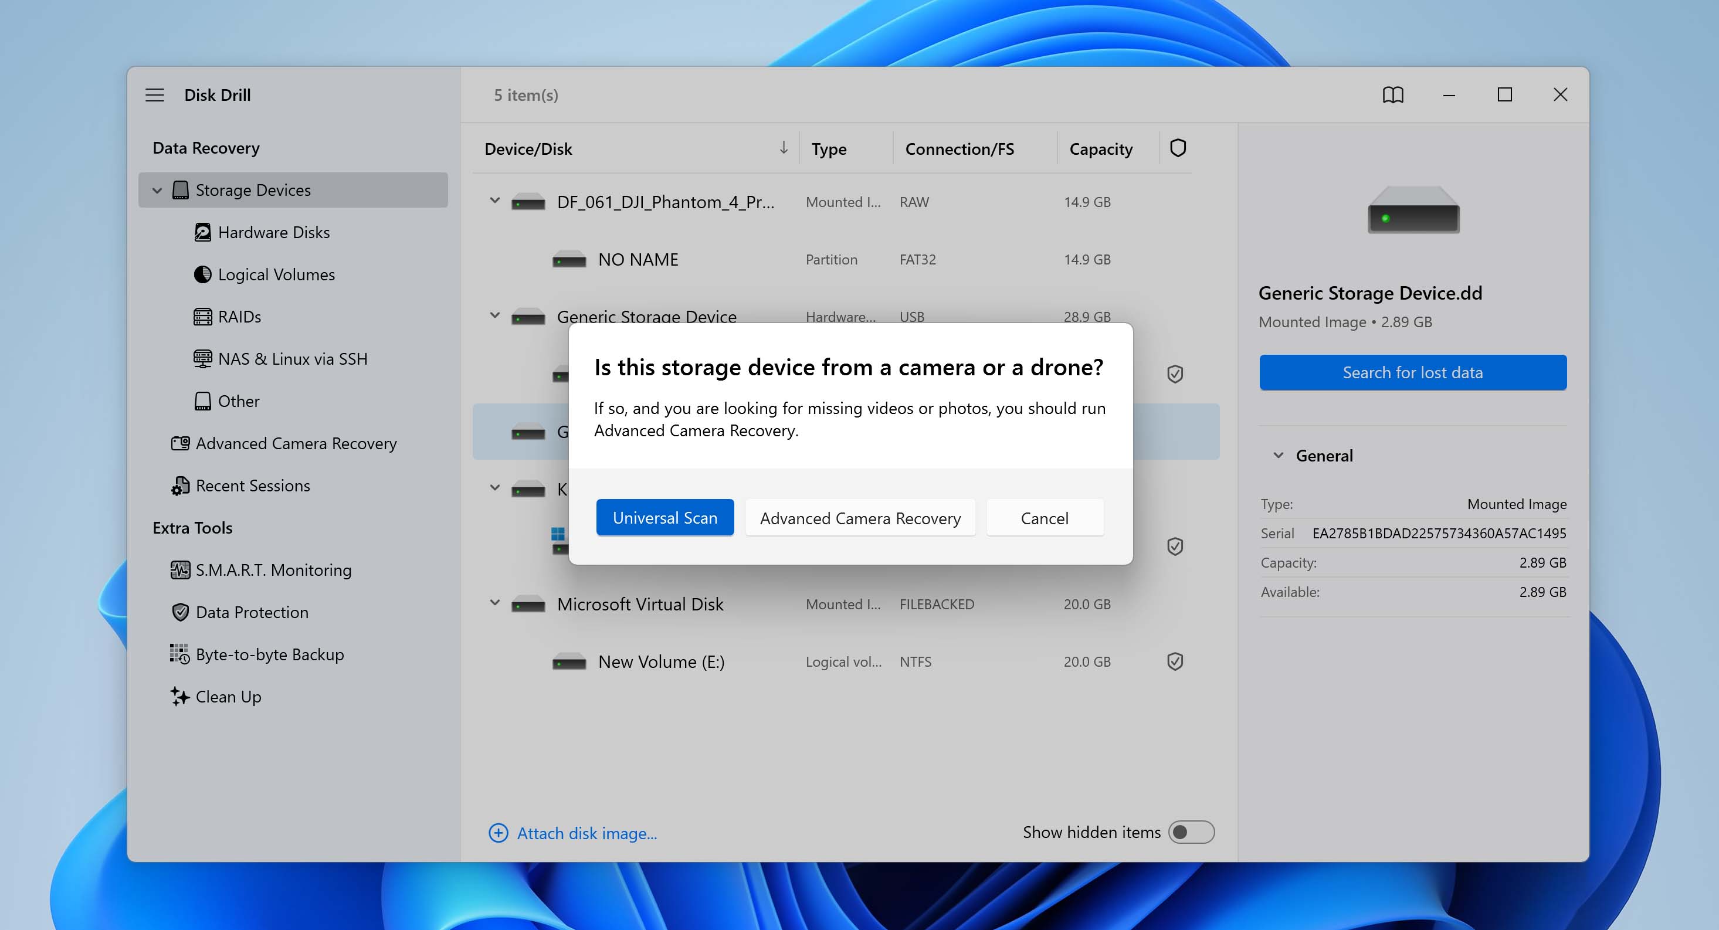Click the Clean Up sparkle icon
This screenshot has height=930, width=1719.
click(x=179, y=696)
